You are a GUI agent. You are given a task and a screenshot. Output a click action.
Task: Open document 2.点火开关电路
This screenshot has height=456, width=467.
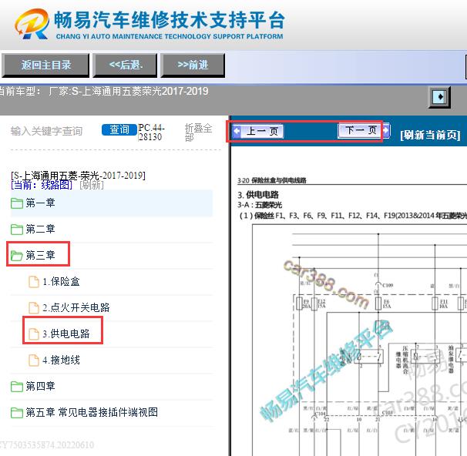click(76, 307)
